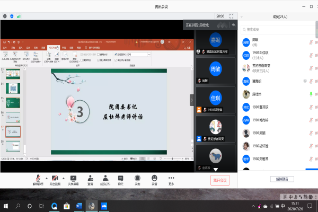Collapse the video strip with side chevron

pyautogui.click(x=192, y=100)
